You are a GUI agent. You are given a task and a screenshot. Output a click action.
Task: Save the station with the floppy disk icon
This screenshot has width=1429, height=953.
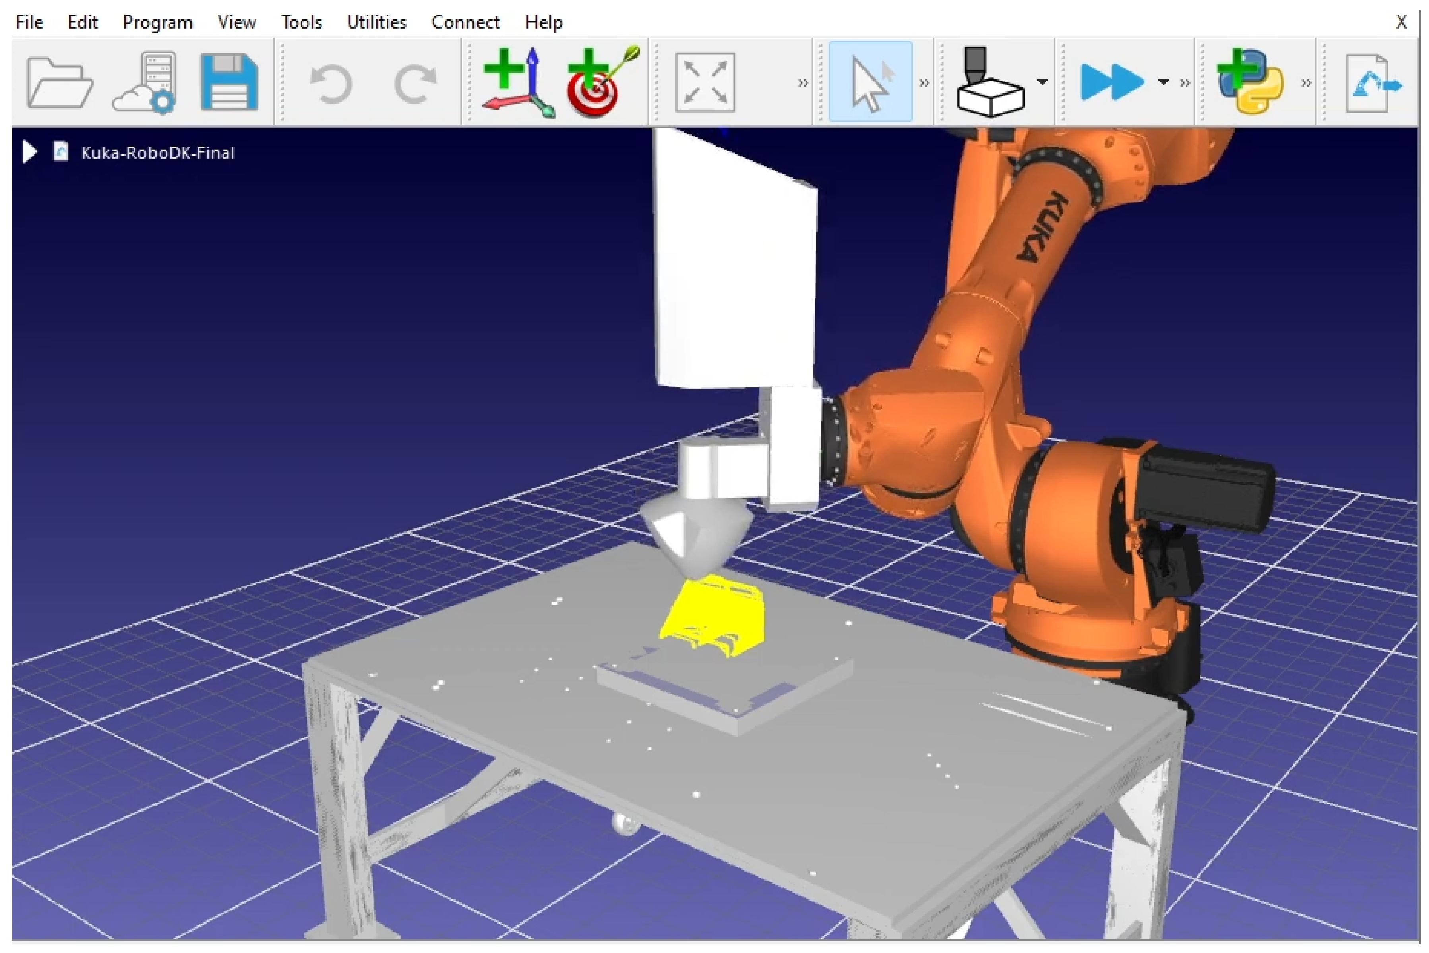coord(229,83)
